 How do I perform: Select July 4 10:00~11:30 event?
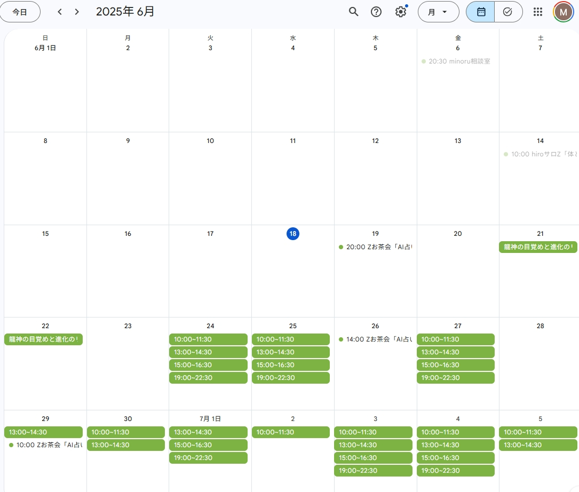[x=456, y=432]
